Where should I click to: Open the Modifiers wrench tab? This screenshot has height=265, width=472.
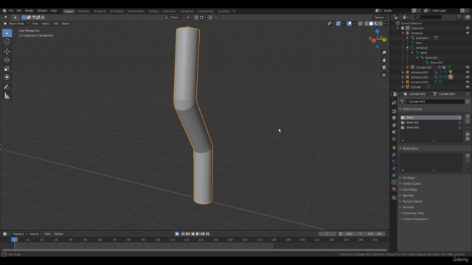394,155
